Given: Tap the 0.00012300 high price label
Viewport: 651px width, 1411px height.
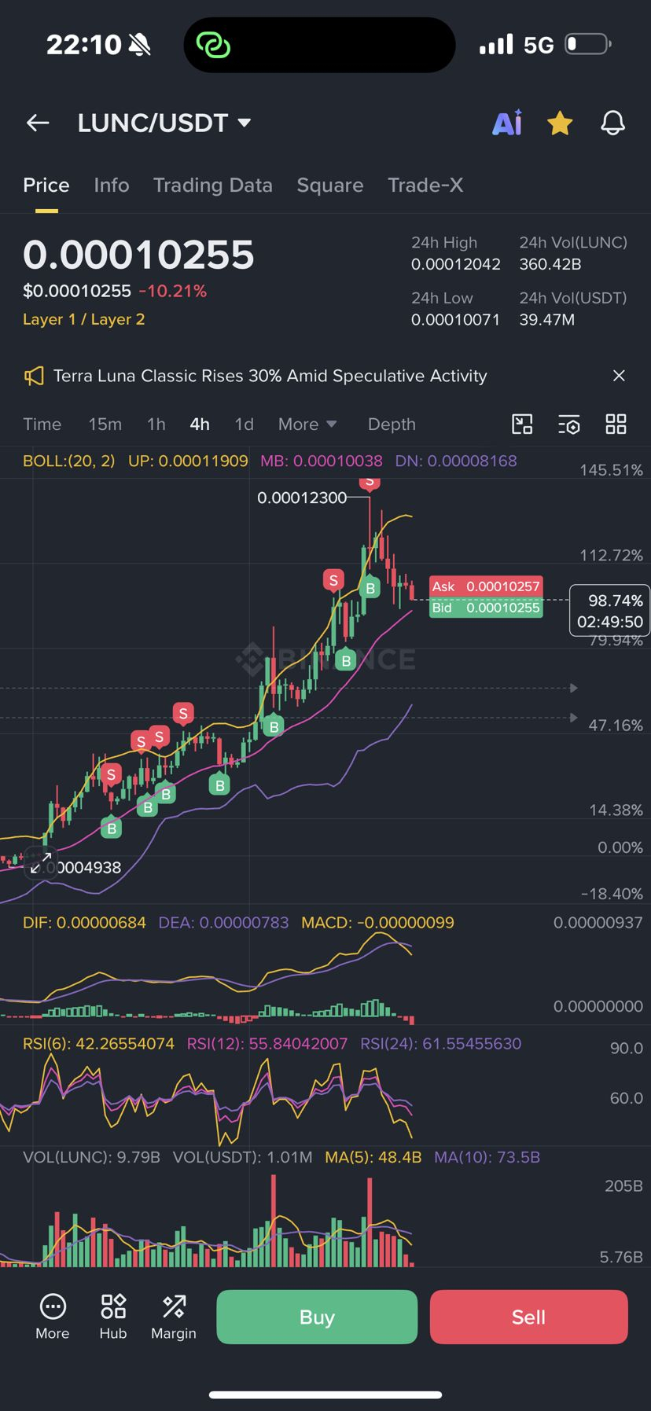Looking at the screenshot, I should (x=302, y=498).
